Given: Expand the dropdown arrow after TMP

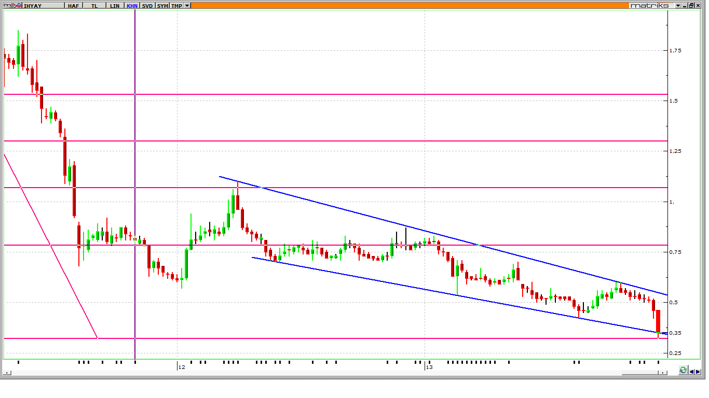Looking at the screenshot, I should tap(187, 6).
